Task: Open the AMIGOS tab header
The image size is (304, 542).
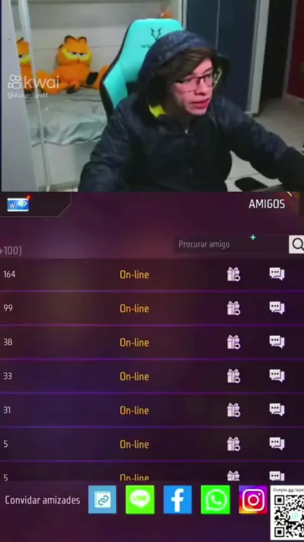Action: 267,204
